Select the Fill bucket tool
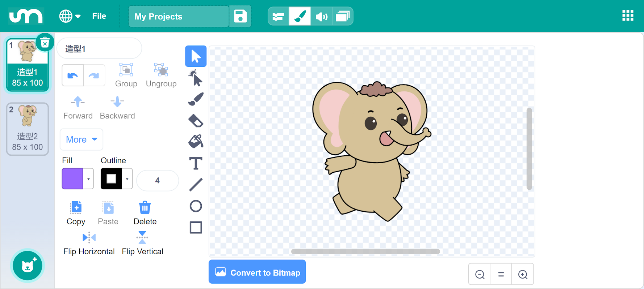 [196, 141]
